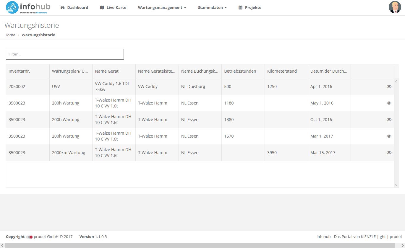The image size is (405, 248).
Task: Open the user profile avatar
Action: click(x=395, y=7)
